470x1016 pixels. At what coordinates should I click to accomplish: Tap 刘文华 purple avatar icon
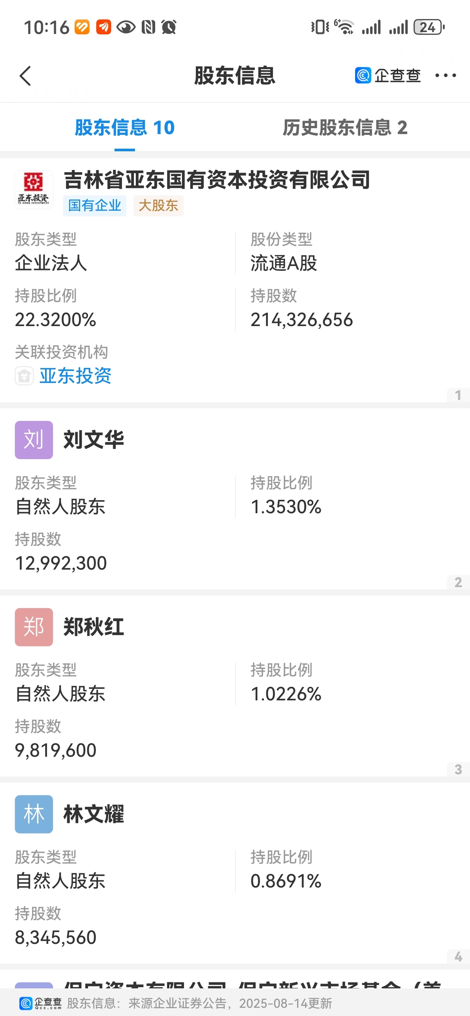pos(34,440)
